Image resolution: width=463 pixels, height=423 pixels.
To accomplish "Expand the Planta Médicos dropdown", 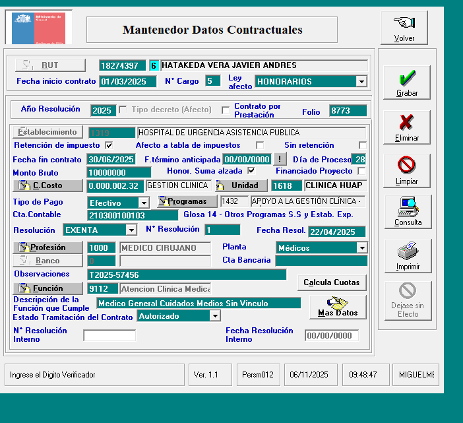I will tap(361, 248).
